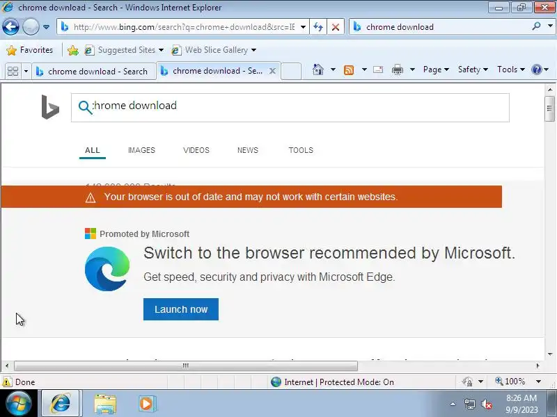Screen dimensions: 557x417
Task: Switch to first chrome download - Search tab
Action: pyautogui.click(x=94, y=72)
